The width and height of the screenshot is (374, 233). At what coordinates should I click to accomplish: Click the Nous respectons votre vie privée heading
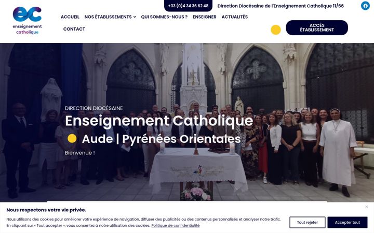46,210
